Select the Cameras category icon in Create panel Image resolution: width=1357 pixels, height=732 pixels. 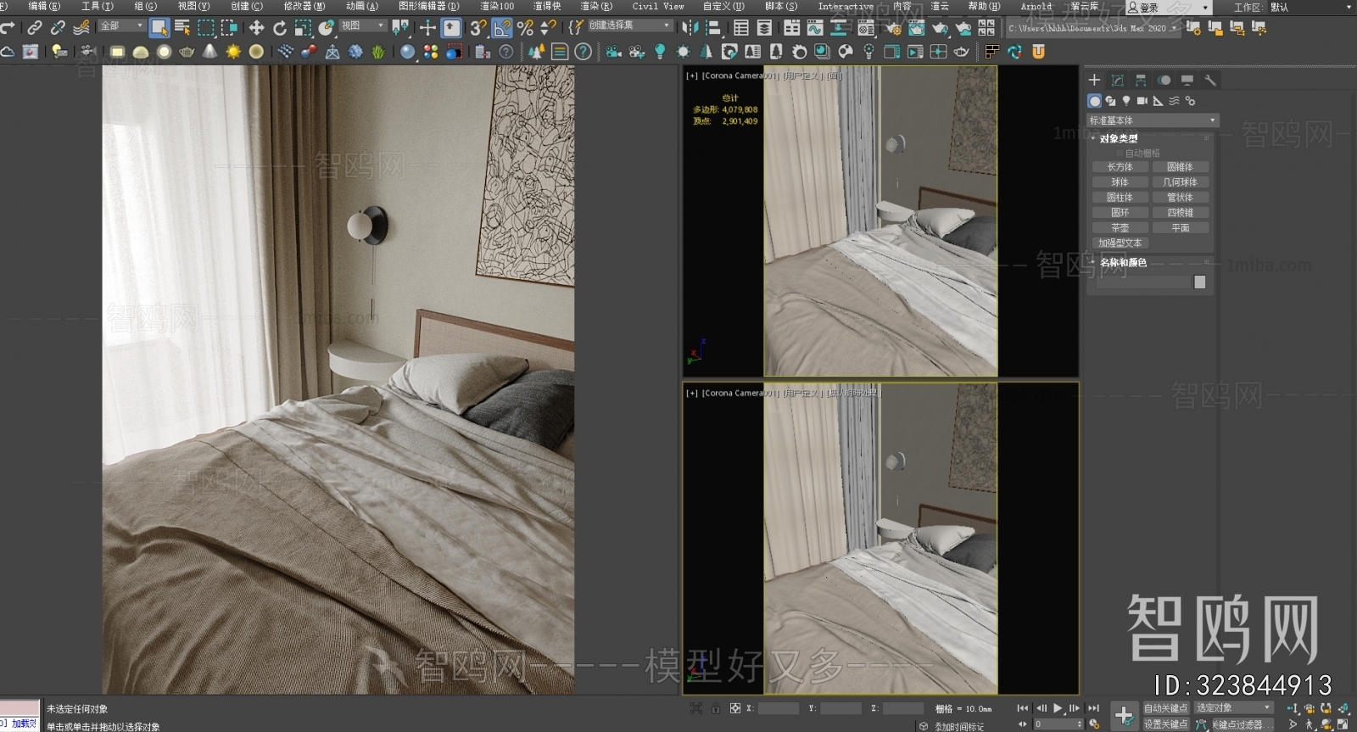pyautogui.click(x=1142, y=100)
